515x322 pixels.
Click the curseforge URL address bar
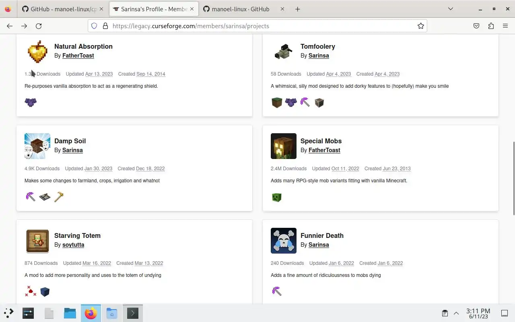(x=257, y=26)
